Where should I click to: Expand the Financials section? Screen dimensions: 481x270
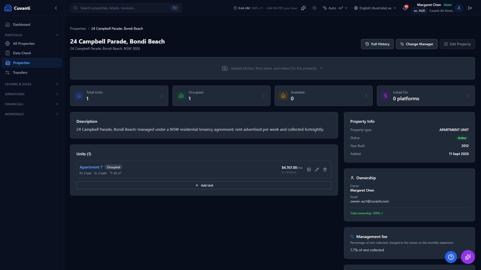coord(32,104)
